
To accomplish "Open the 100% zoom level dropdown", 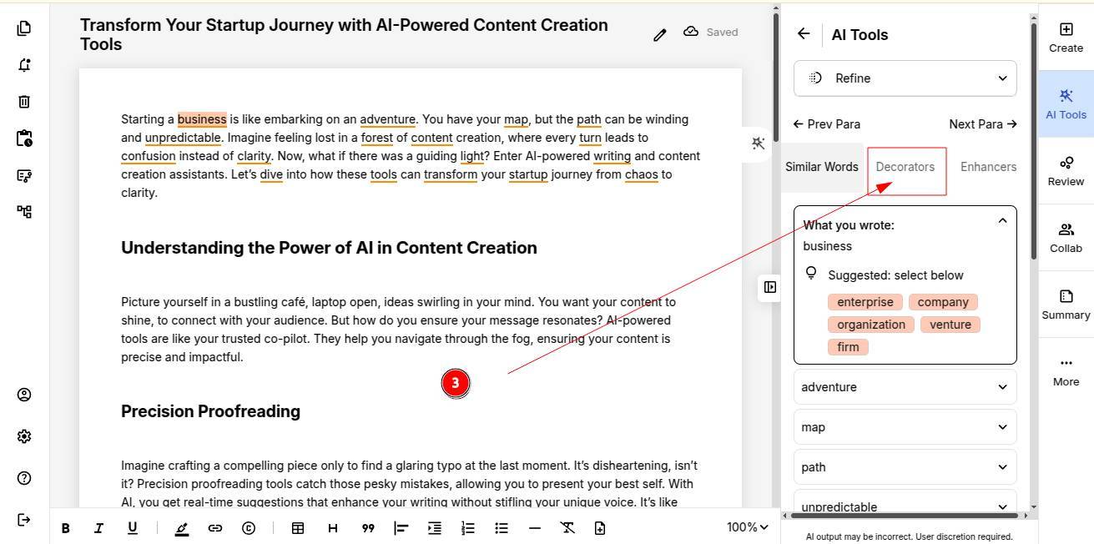I will tap(747, 527).
